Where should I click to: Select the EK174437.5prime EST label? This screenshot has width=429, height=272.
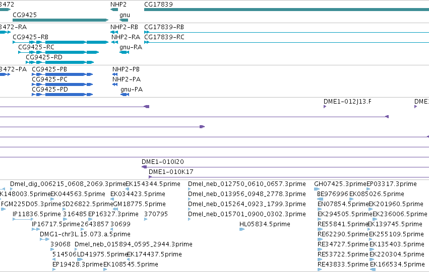point(154,254)
